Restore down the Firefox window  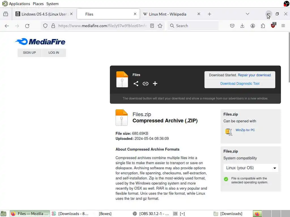[277, 14]
